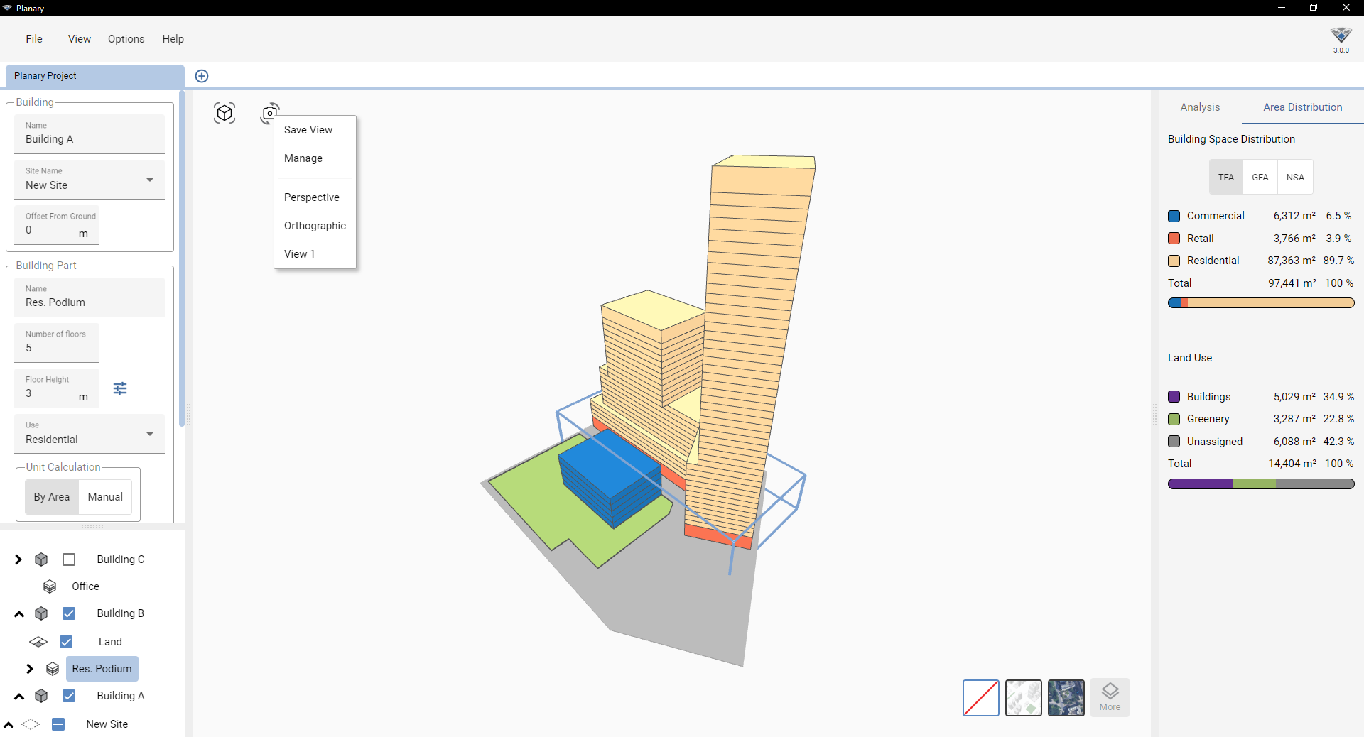
Task: Open the Help menu
Action: pos(173,39)
